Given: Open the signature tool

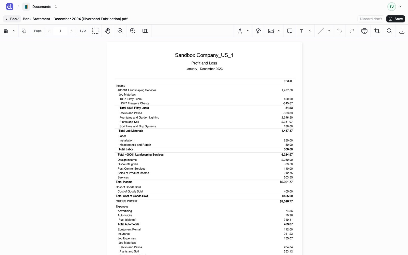Looking at the screenshot, I should tap(259, 31).
